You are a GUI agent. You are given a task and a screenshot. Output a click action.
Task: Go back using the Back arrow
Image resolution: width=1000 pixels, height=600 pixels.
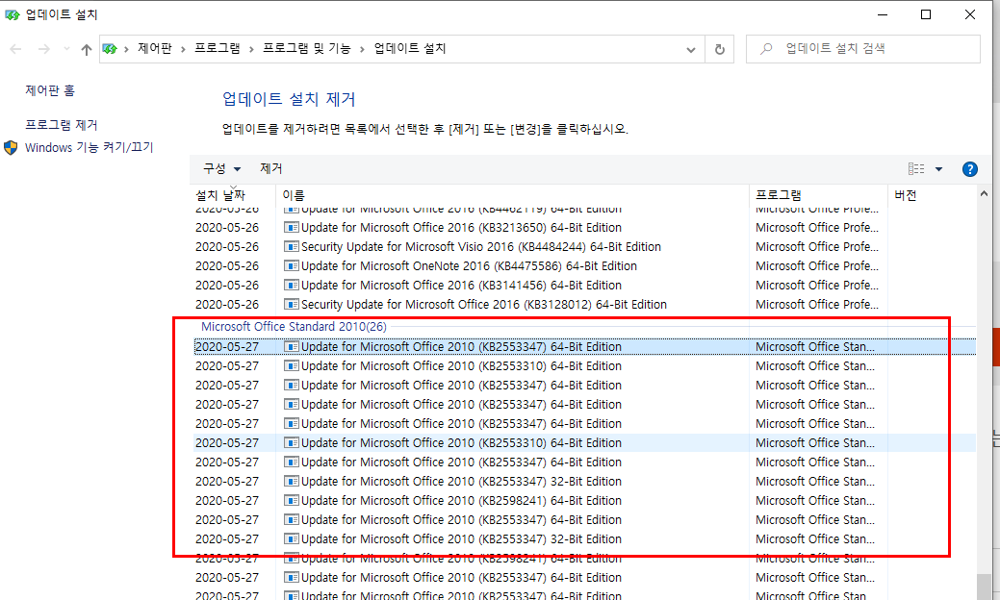point(16,49)
